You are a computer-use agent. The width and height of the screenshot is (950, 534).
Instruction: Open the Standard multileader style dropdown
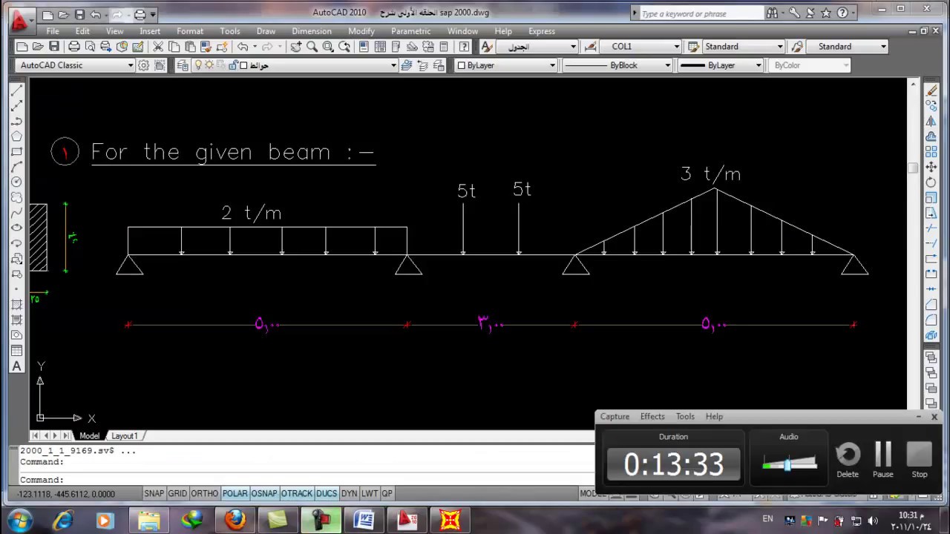click(x=848, y=46)
